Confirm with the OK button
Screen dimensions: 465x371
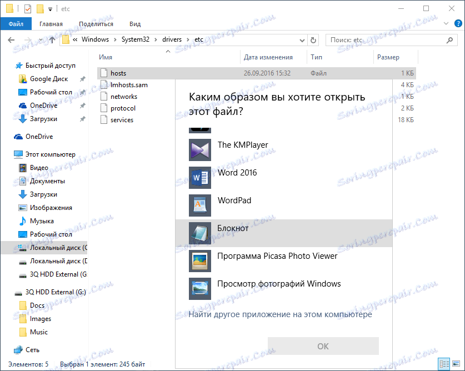click(323, 346)
